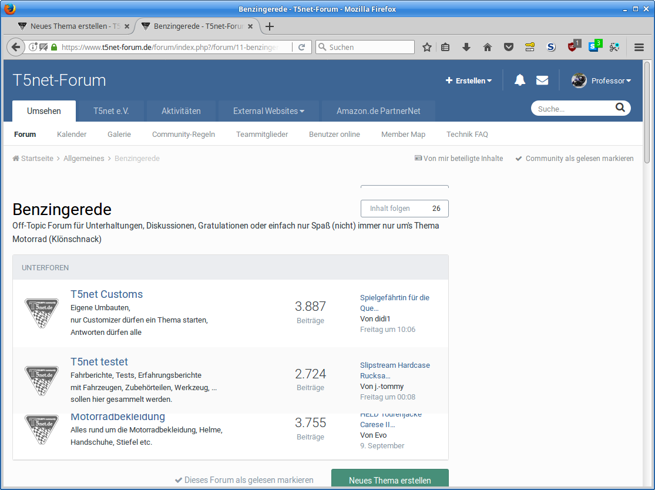
Task: Open the downloads arrow icon
Action: (466, 47)
